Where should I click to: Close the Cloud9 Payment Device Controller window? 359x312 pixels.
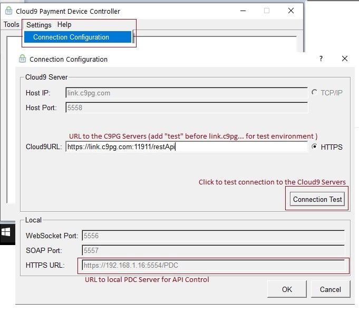(x=291, y=11)
